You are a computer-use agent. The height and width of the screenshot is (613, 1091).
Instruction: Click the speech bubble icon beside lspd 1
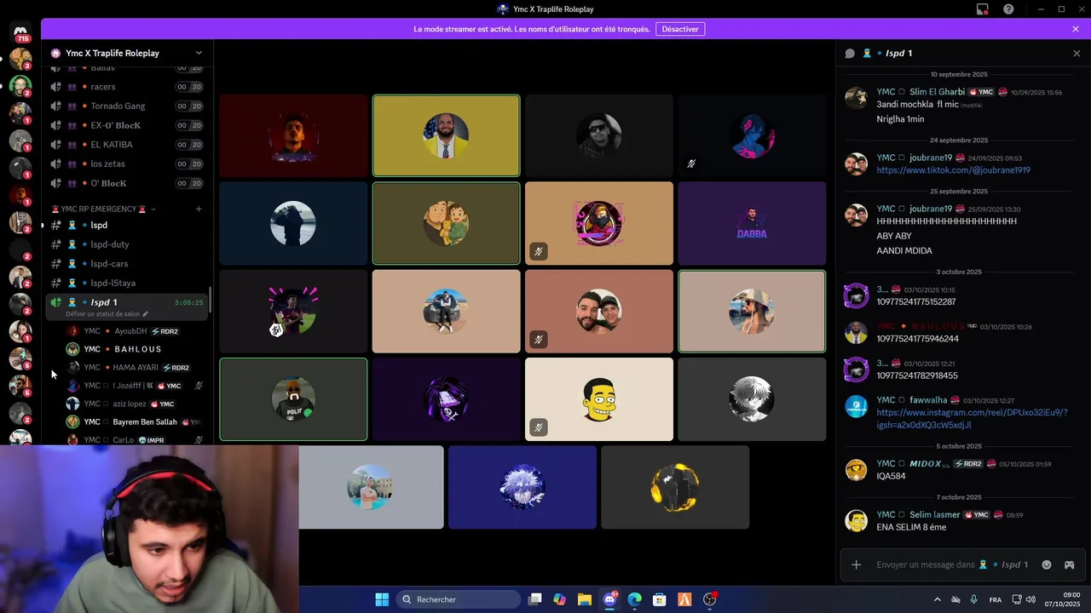(x=850, y=53)
